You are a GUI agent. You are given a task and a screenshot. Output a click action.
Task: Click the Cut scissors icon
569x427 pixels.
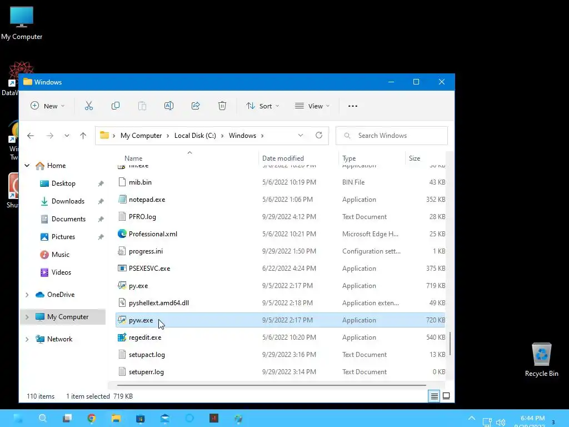coord(89,106)
